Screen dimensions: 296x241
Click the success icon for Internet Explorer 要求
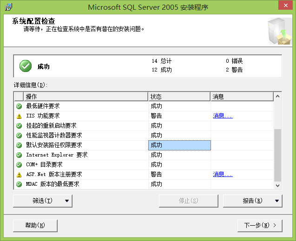(x=19, y=155)
